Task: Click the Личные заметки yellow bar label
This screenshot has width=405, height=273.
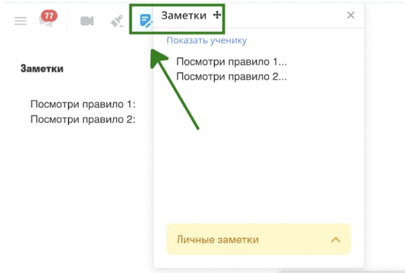Action: 218,240
